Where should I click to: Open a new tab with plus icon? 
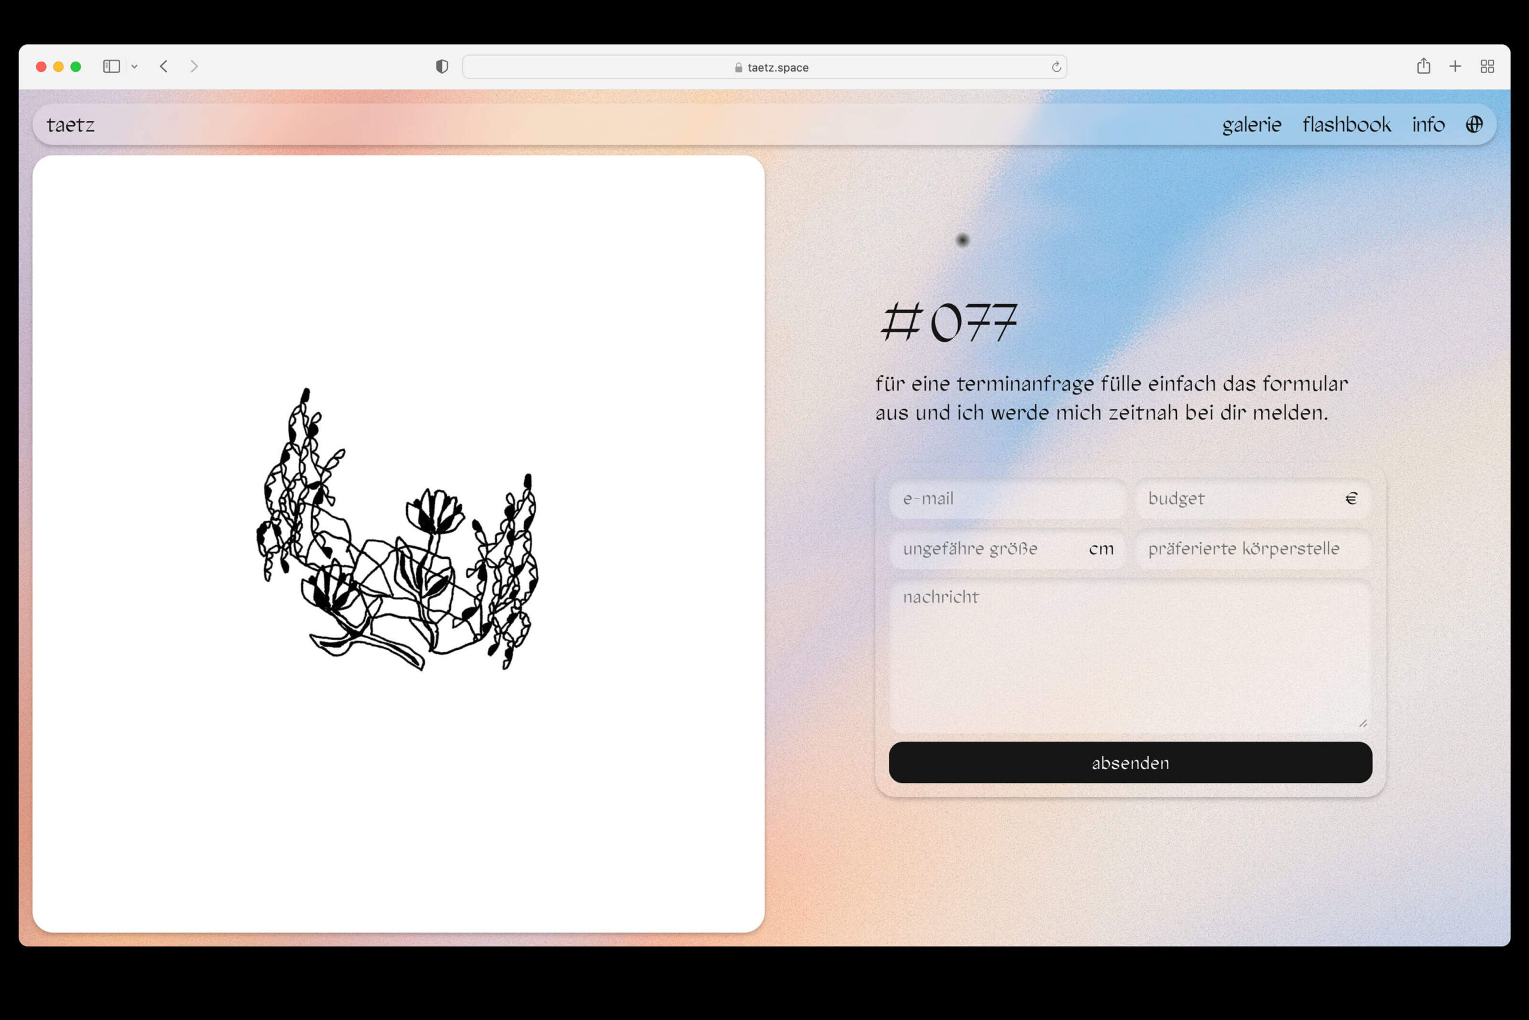coord(1455,66)
